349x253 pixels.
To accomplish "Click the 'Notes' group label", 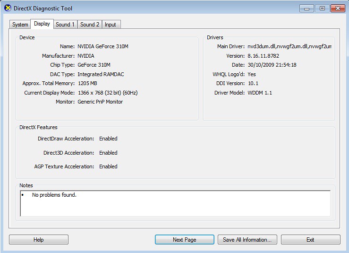I will coord(26,185).
